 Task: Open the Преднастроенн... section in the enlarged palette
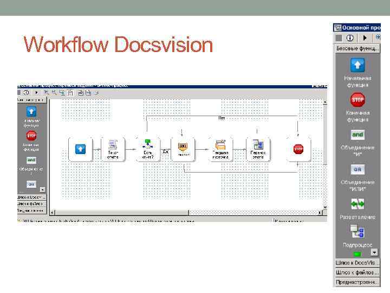coord(357,282)
